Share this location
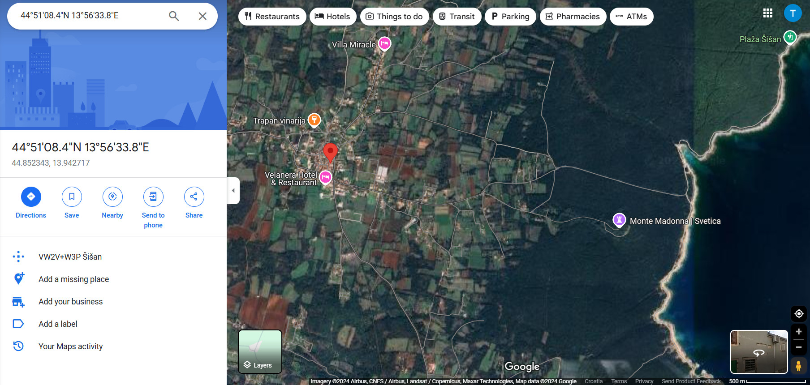810x385 pixels. [x=194, y=197]
